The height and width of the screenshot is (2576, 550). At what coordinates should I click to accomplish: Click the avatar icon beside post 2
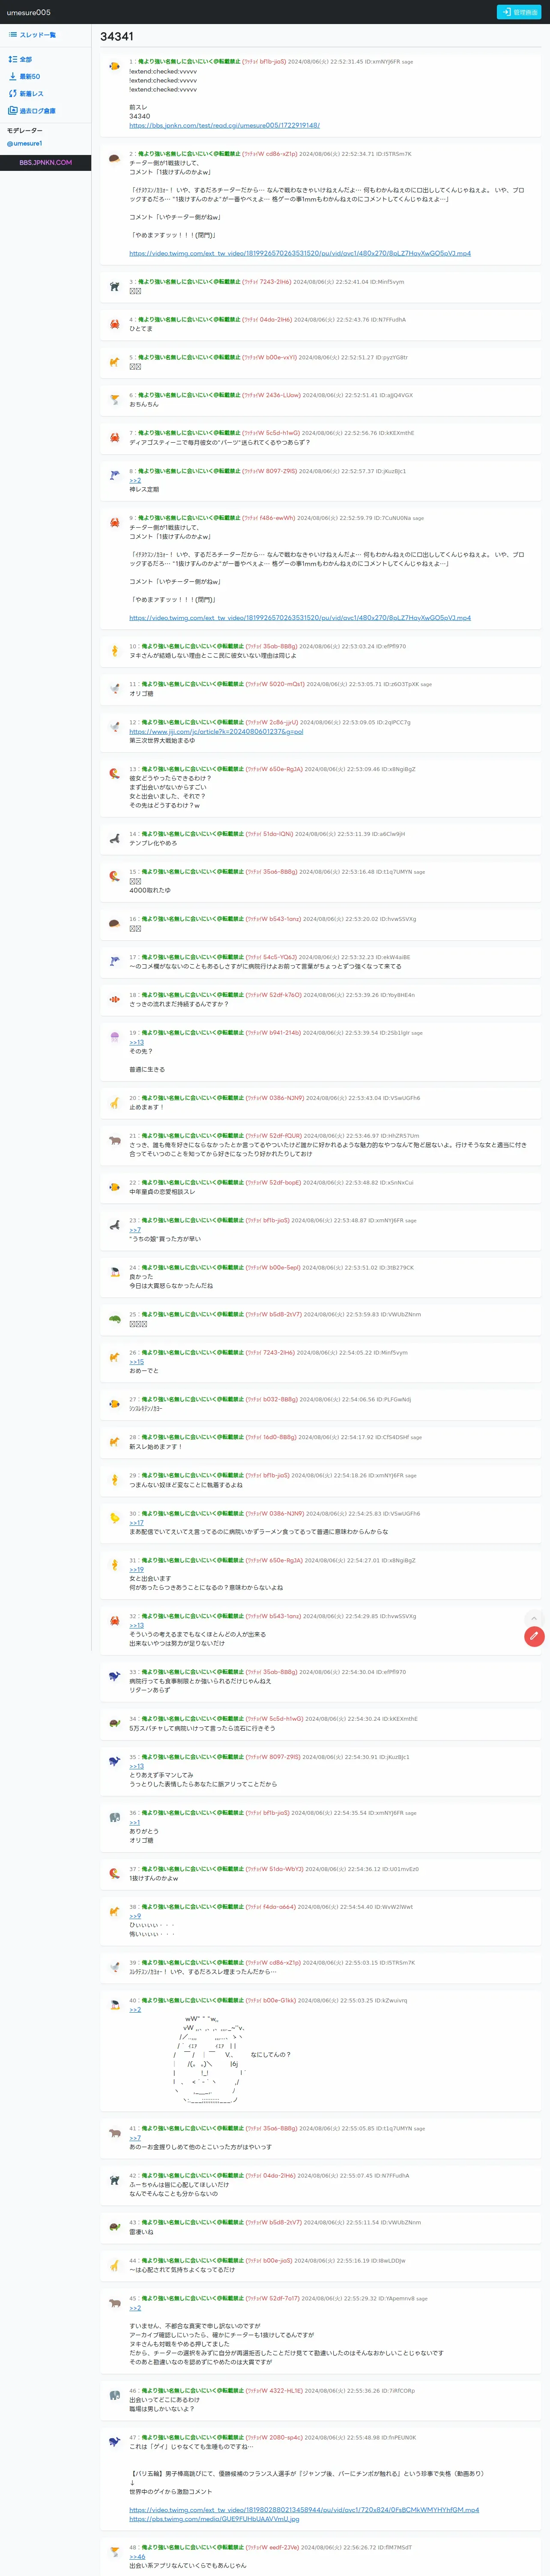point(115,159)
